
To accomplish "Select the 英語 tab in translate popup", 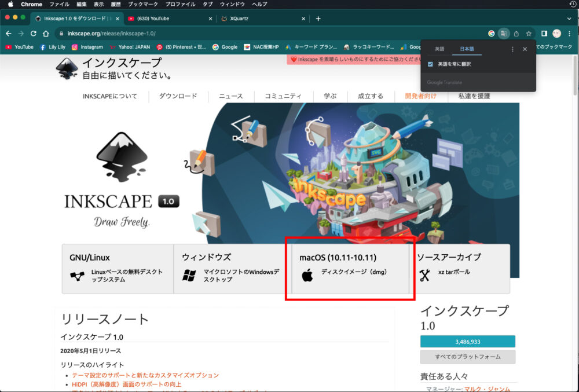I will click(x=439, y=49).
